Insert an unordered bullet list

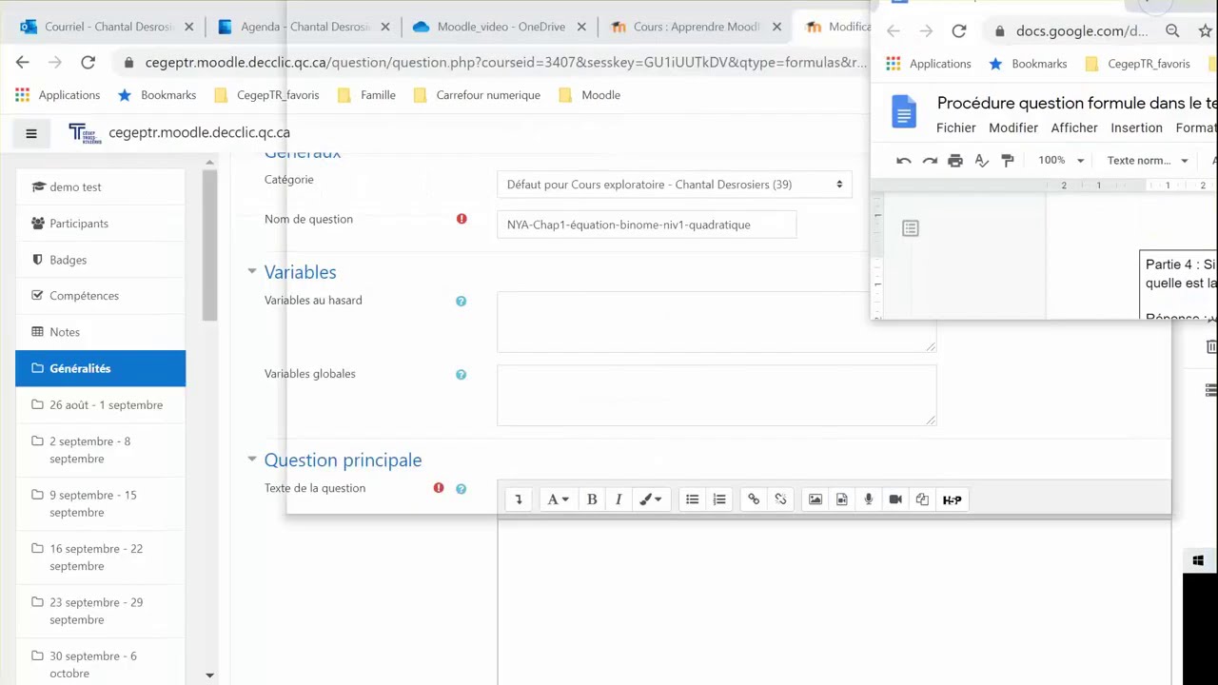(x=693, y=499)
